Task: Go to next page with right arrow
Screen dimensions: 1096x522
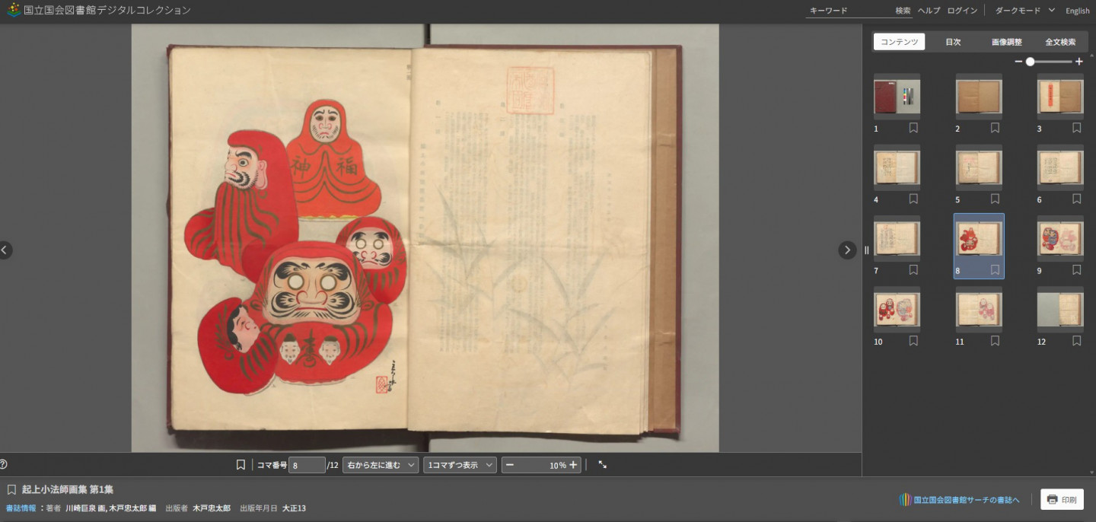Action: pos(847,250)
